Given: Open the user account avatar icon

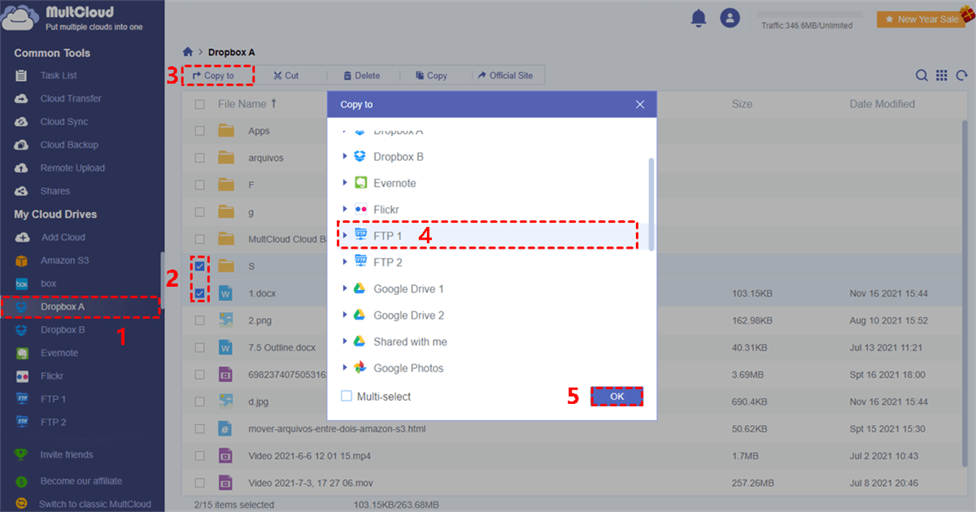Looking at the screenshot, I should pyautogui.click(x=730, y=18).
